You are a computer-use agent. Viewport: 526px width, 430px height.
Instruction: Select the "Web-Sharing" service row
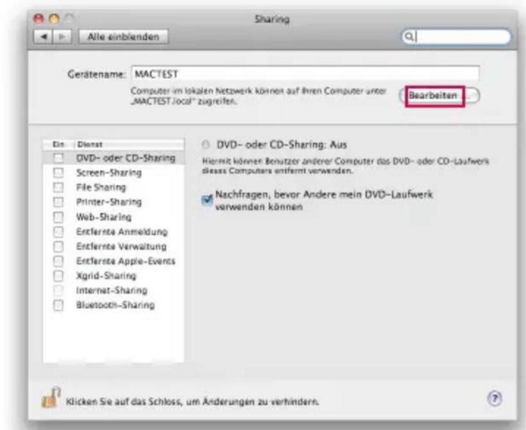click(x=114, y=217)
